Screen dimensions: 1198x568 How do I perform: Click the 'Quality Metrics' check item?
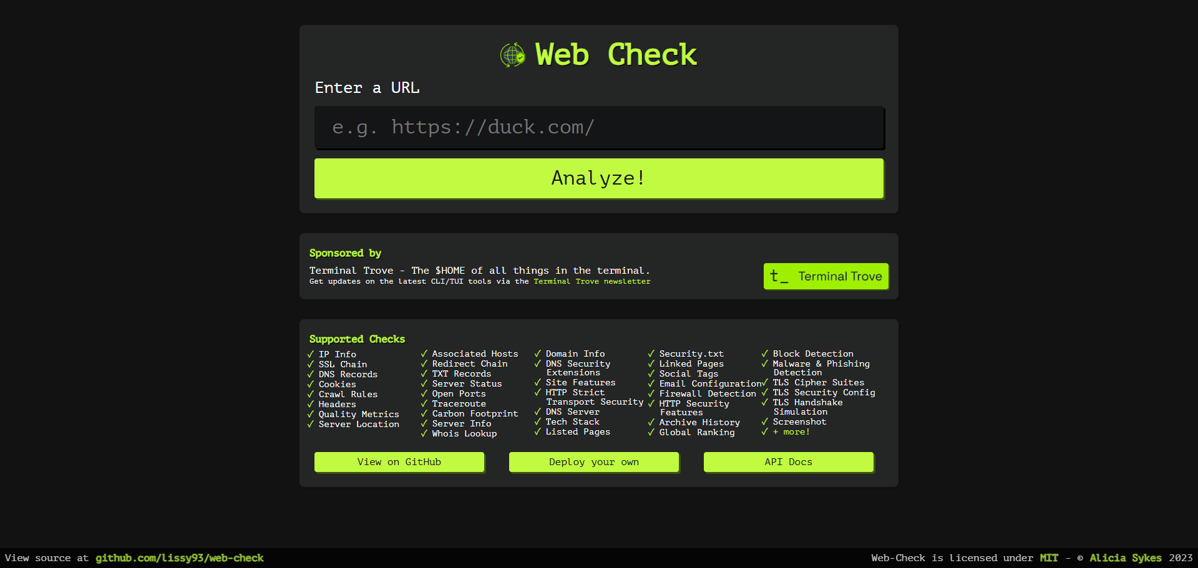pyautogui.click(x=359, y=414)
